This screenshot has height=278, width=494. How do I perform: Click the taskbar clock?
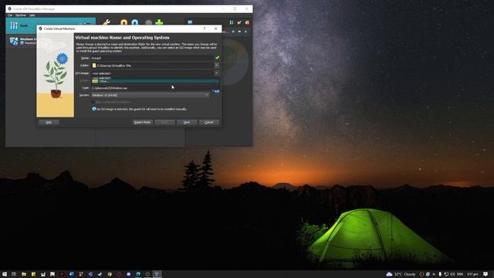pos(472,274)
